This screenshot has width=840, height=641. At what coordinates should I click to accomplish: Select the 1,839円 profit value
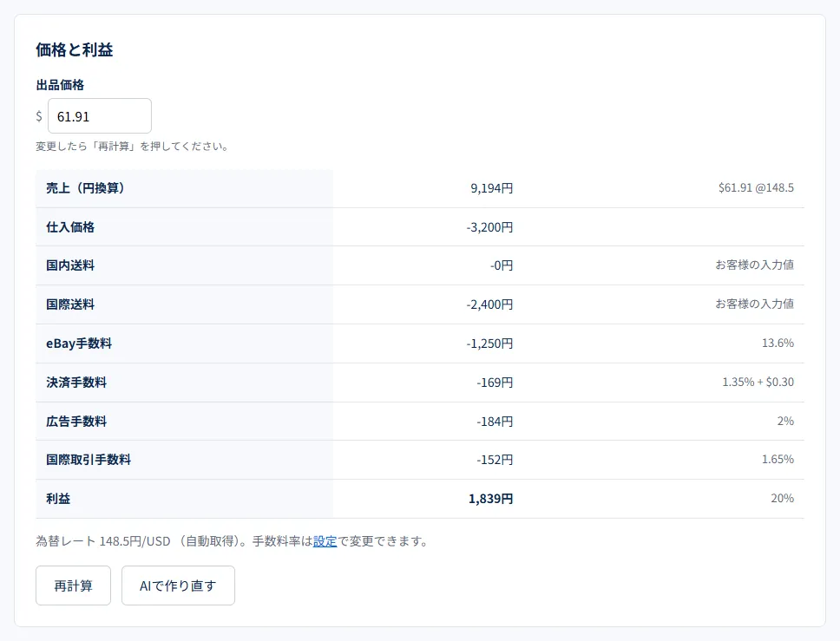[x=490, y=499]
